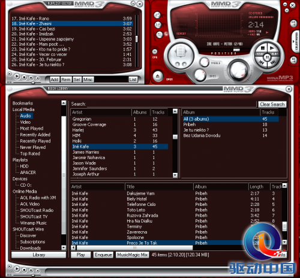This screenshot has width=300, height=278.
Task: Click left arrow on playlist dial
Action: tap(178, 64)
